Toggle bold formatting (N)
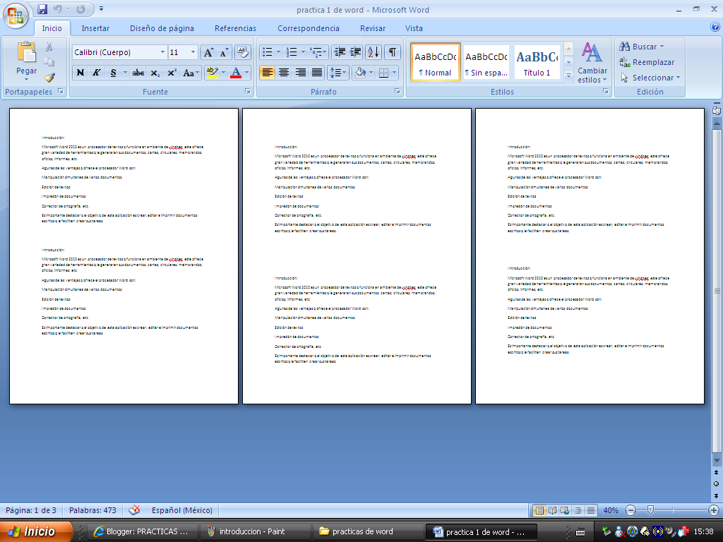This screenshot has height=542, width=723. pos(80,73)
